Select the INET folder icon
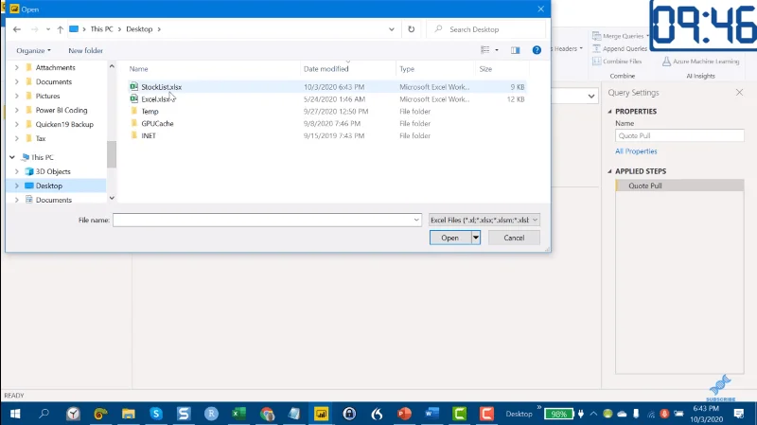 [134, 135]
